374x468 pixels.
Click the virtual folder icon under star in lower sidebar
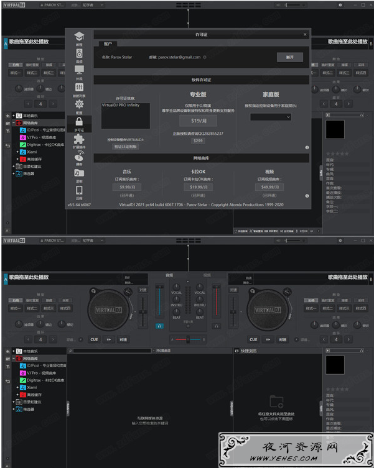point(7,359)
